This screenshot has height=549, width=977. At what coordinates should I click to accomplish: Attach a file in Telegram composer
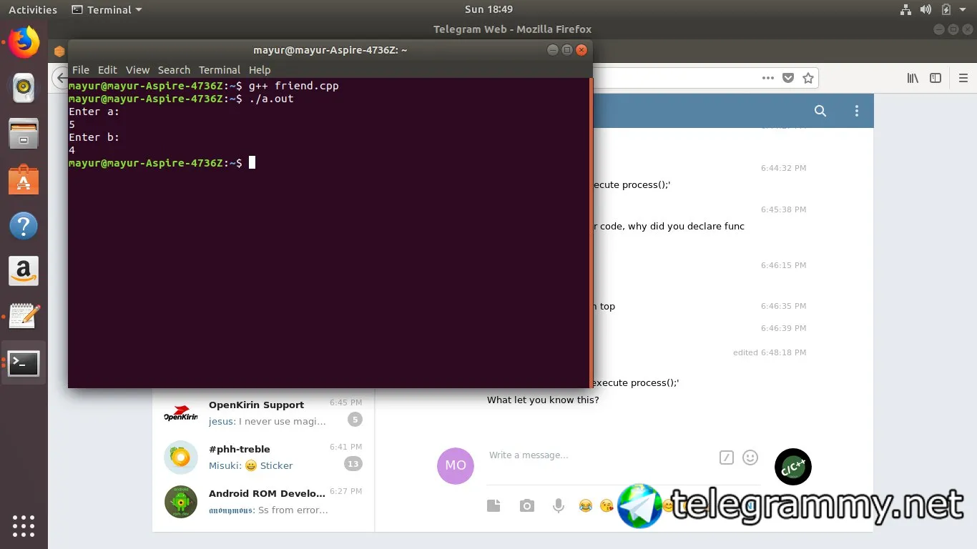click(x=494, y=506)
